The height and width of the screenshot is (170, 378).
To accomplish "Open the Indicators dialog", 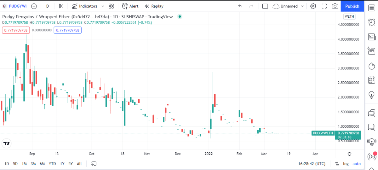I will tap(84, 6).
